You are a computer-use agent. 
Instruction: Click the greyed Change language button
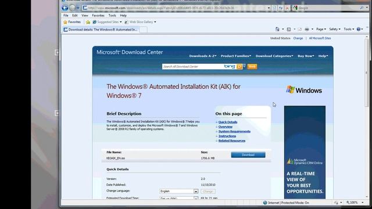tap(208, 191)
